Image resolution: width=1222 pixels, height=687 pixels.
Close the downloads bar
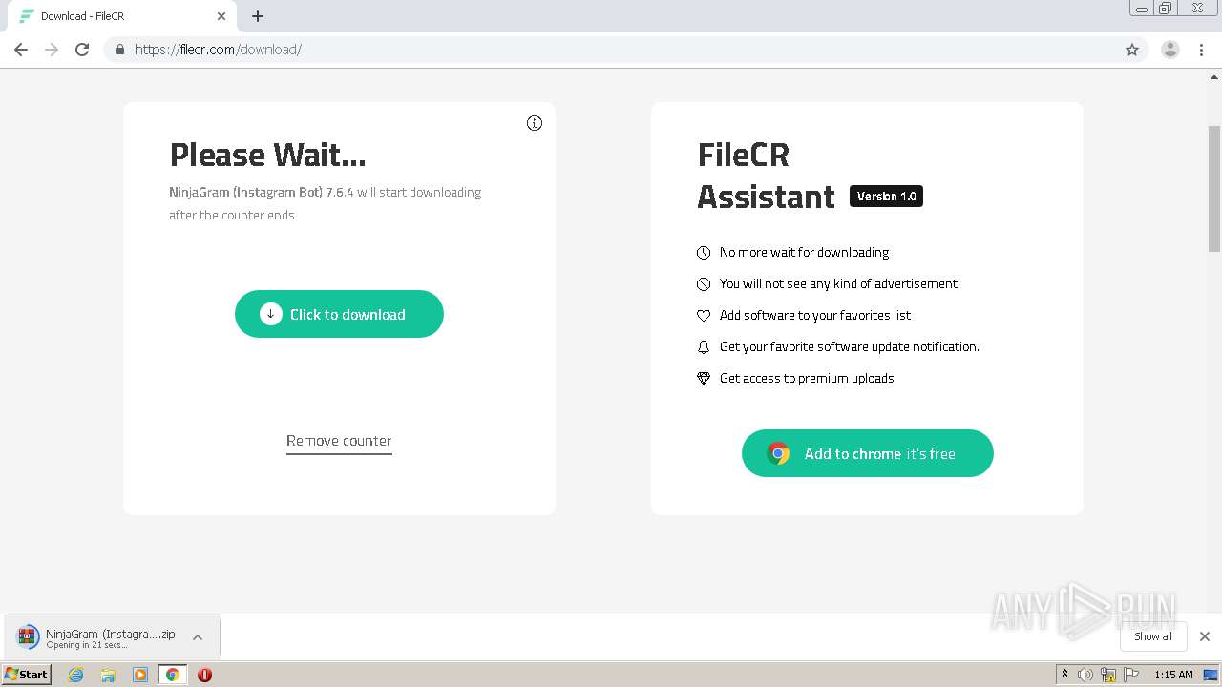pyautogui.click(x=1205, y=636)
